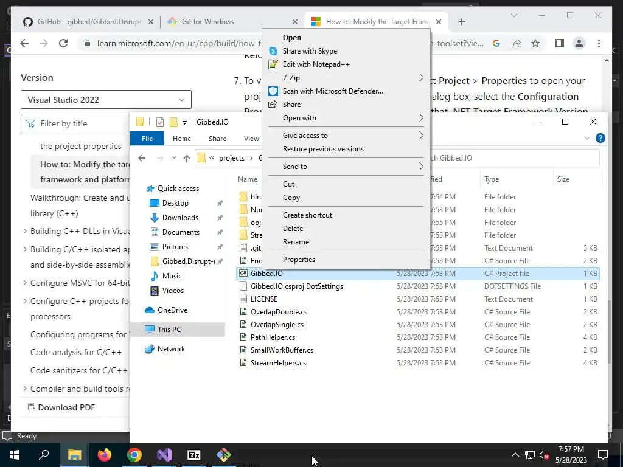Choose Open in the context menu
The width and height of the screenshot is (623, 467).
(291, 37)
